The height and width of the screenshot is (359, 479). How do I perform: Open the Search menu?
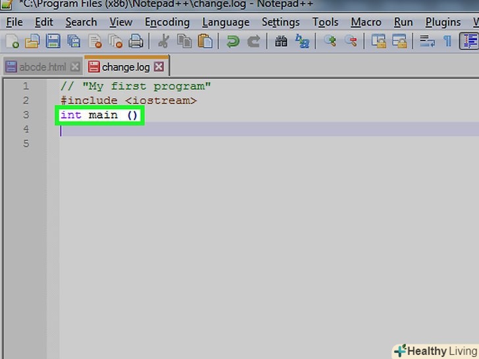(x=82, y=22)
